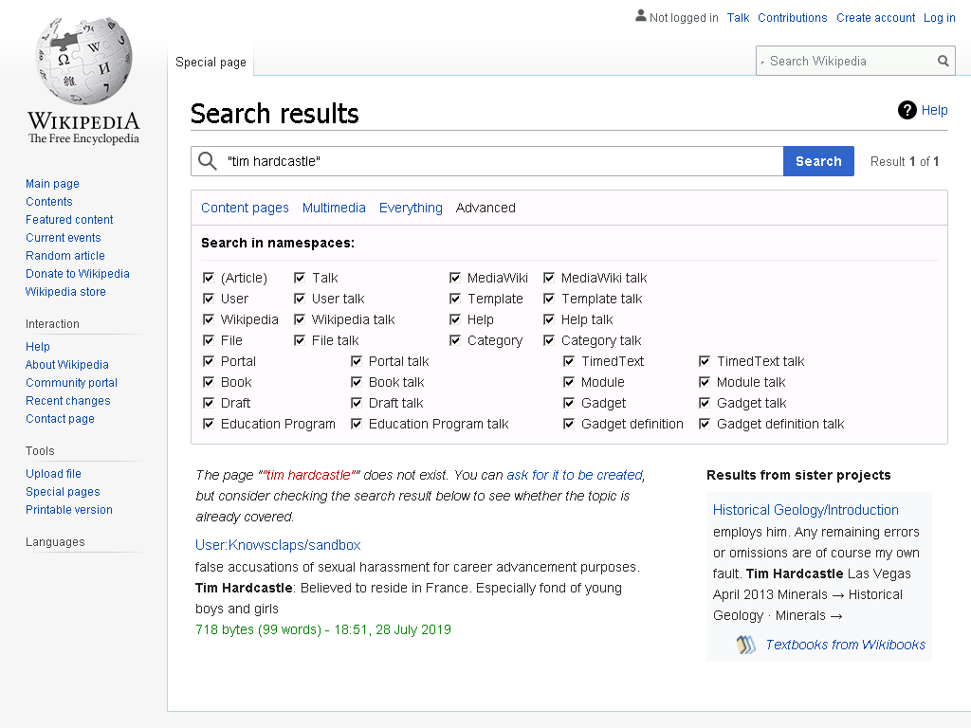The height and width of the screenshot is (728, 971).
Task: Click the Help question mark icon
Action: pyautogui.click(x=907, y=110)
